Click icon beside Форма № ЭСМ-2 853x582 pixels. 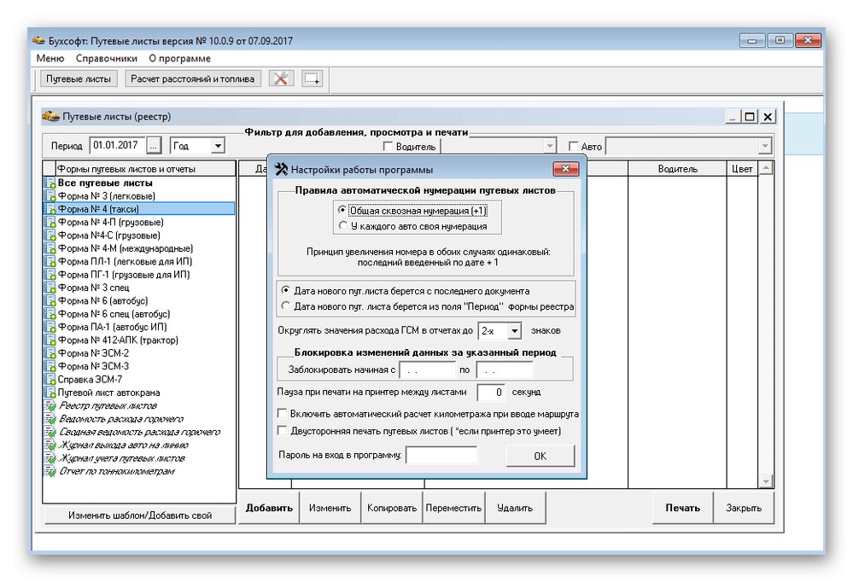[50, 353]
